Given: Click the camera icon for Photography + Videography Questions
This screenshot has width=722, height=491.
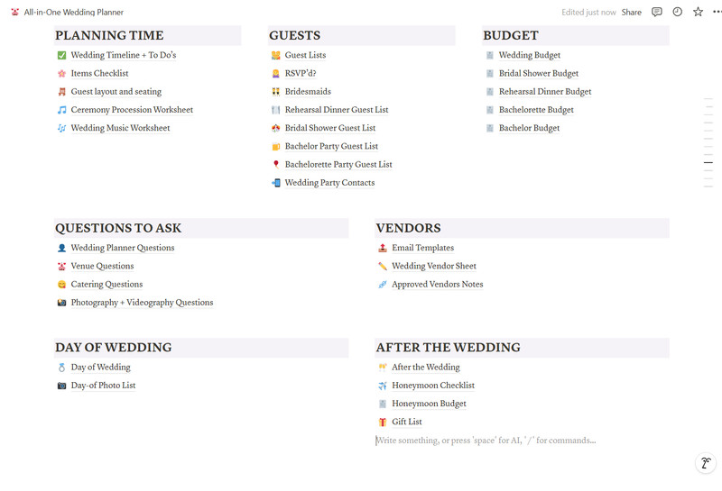Looking at the screenshot, I should (61, 303).
